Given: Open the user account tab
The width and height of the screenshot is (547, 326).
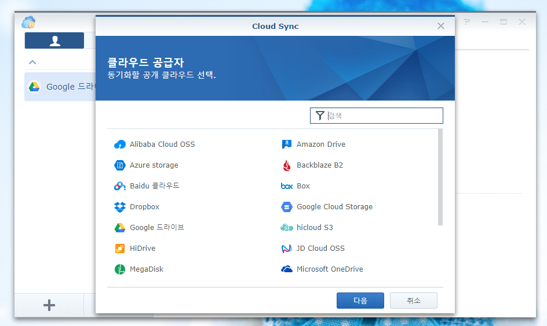Looking at the screenshot, I should [x=54, y=40].
